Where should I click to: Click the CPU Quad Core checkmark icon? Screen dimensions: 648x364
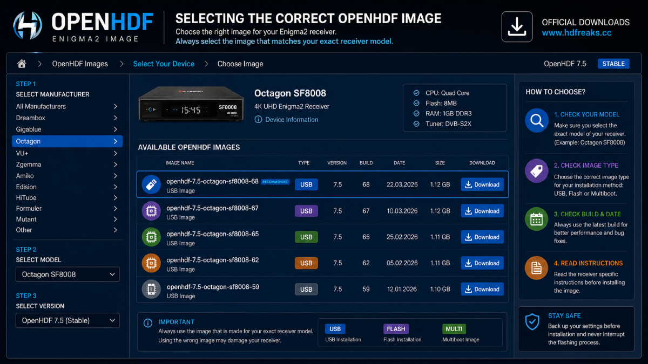tap(416, 93)
